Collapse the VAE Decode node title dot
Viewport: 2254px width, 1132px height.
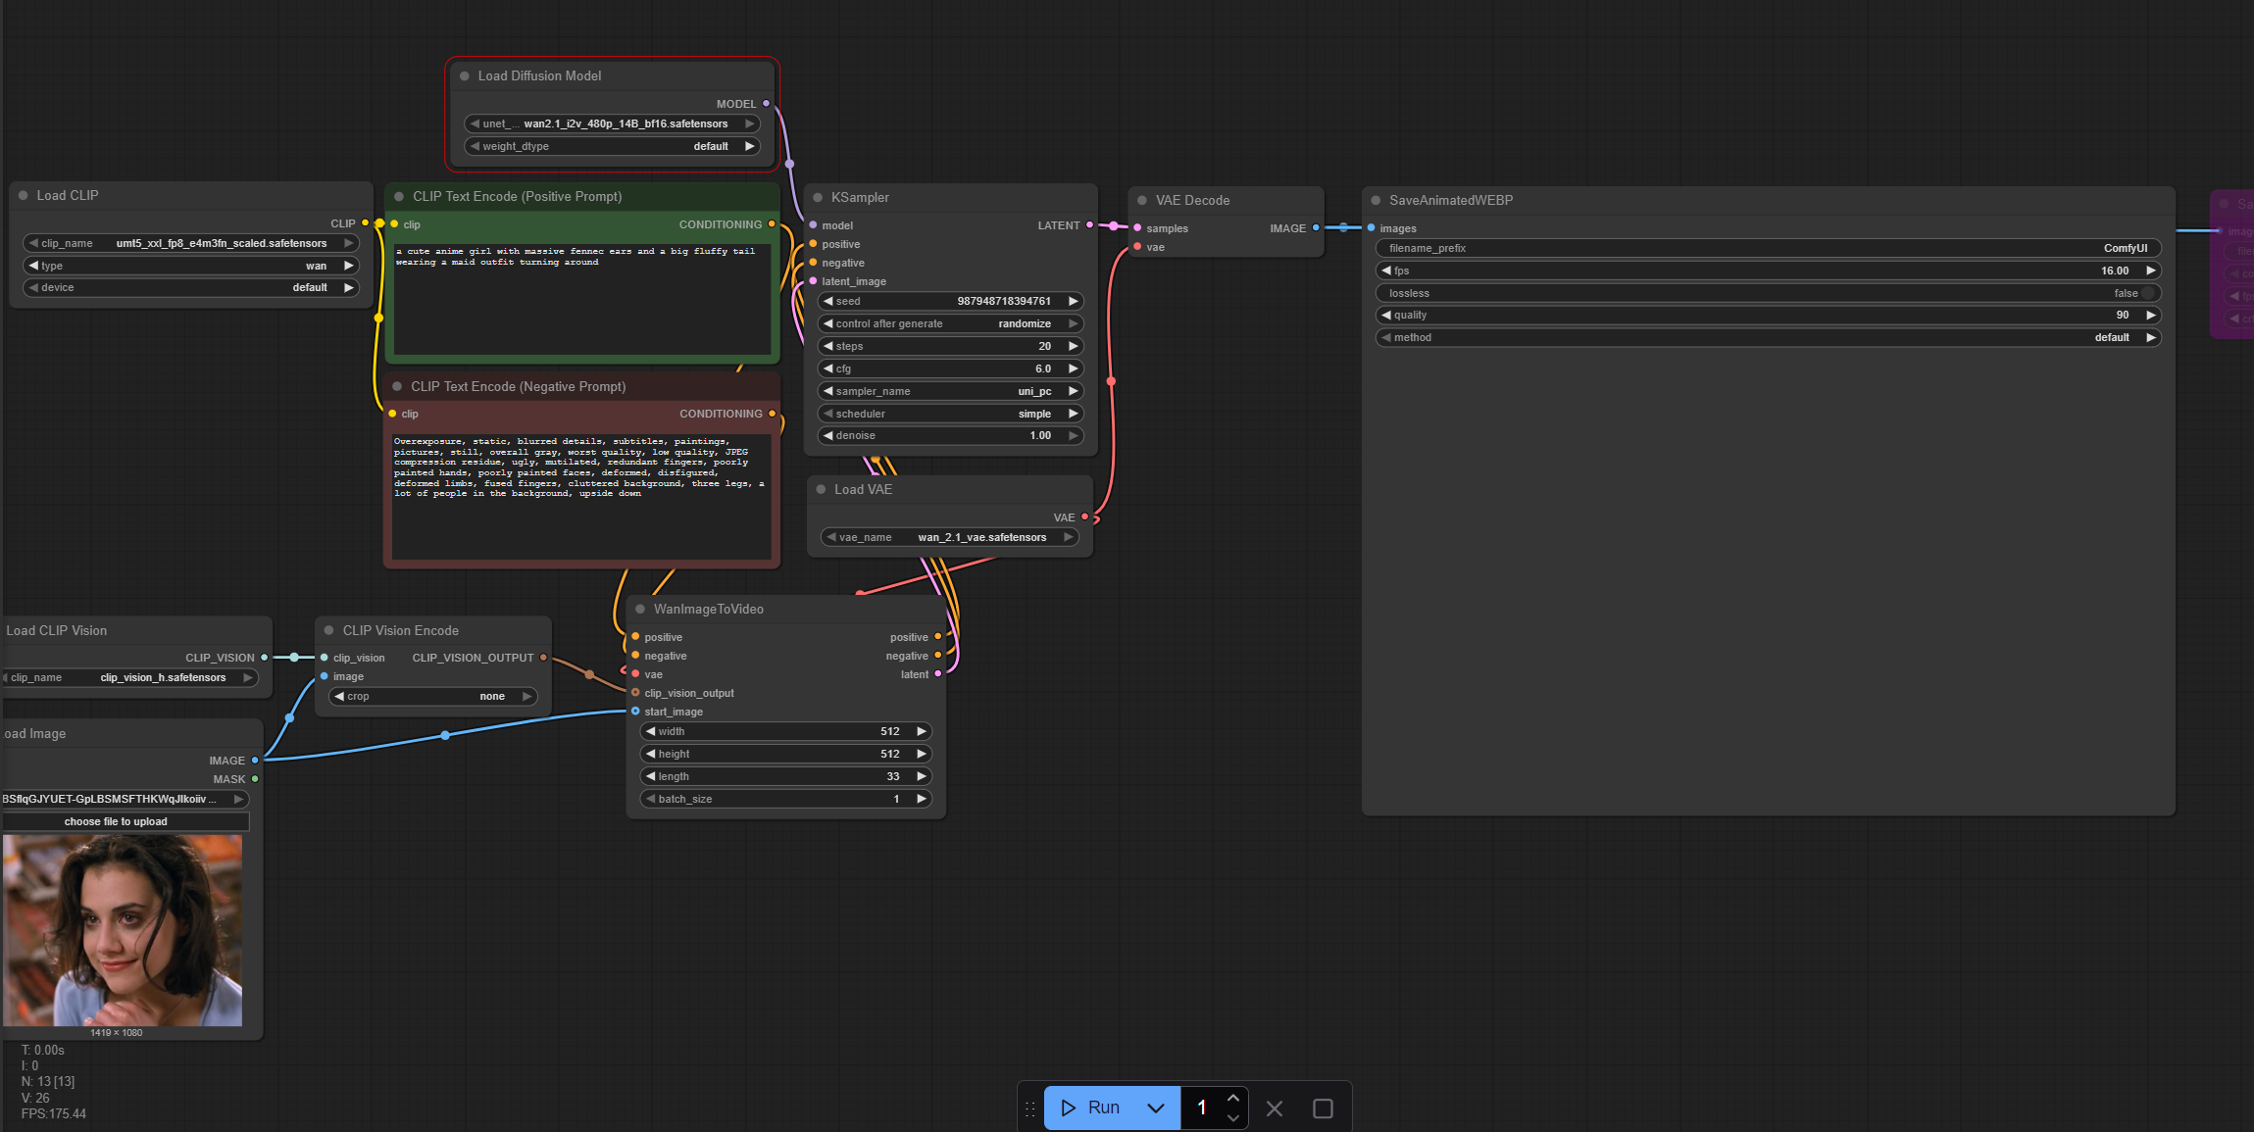coord(1142,201)
